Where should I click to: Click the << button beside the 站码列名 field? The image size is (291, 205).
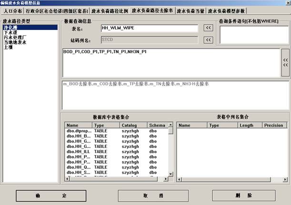(208, 39)
